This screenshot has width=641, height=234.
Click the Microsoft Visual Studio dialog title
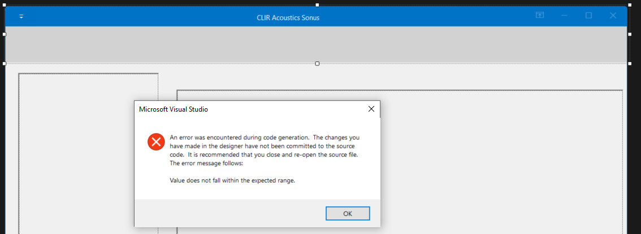point(174,109)
